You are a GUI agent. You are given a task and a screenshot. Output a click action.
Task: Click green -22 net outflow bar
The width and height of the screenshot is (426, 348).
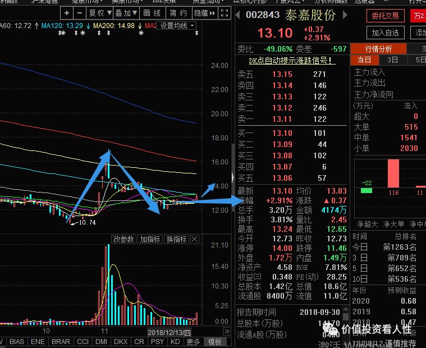pos(367,190)
